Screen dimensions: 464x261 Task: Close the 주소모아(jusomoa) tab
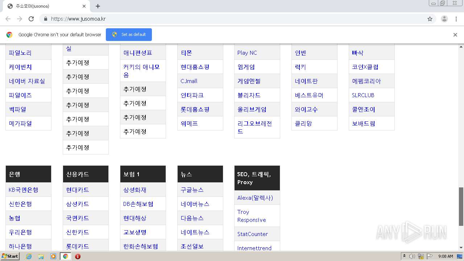[84, 6]
